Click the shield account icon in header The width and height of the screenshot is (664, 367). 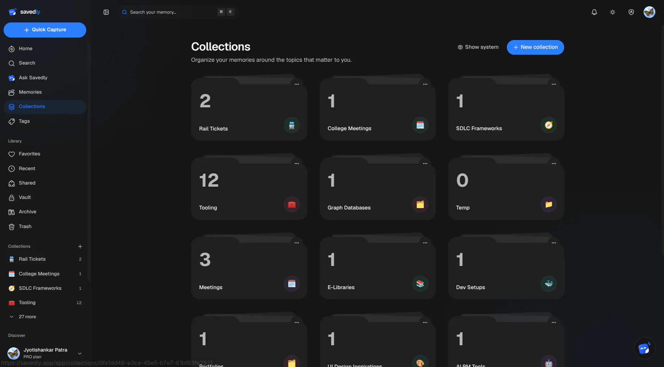click(x=631, y=12)
